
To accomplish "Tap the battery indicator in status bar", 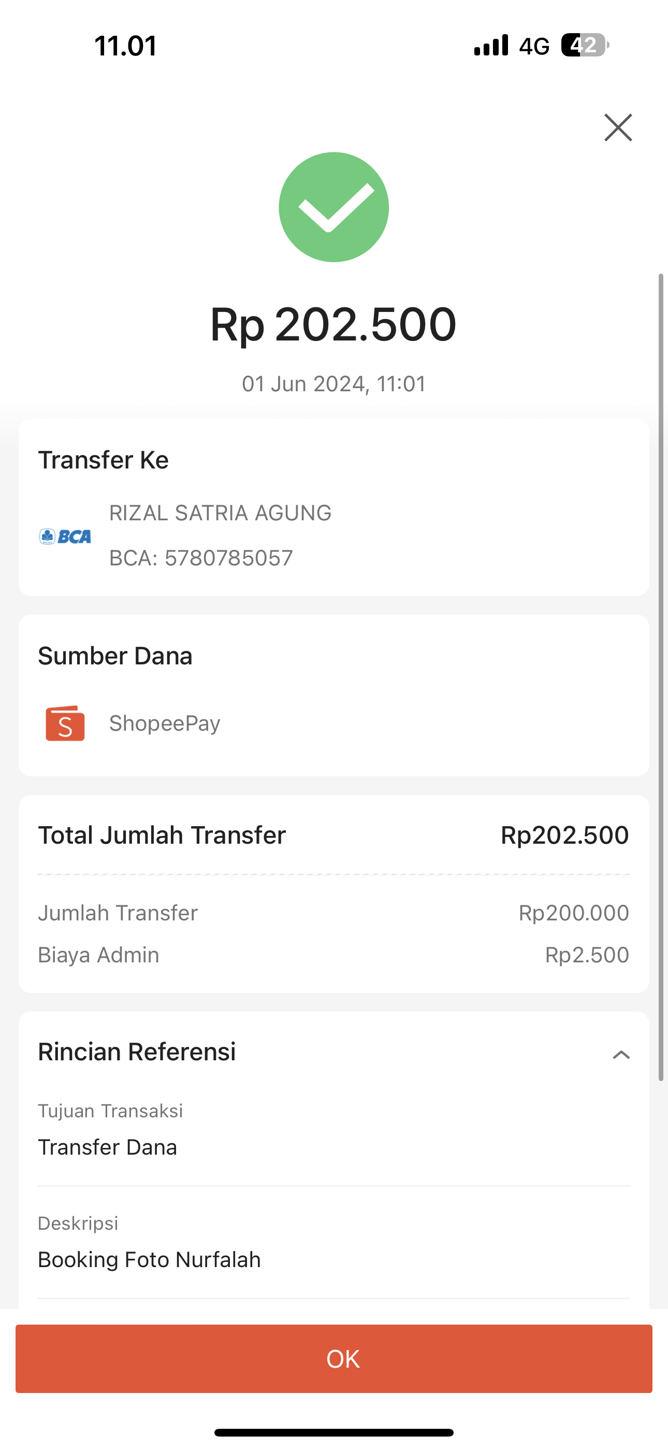I will pyautogui.click(x=585, y=45).
